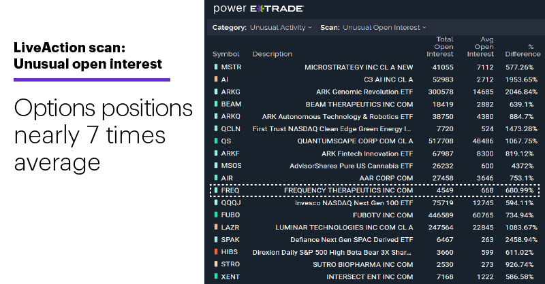
Task: Click the color marker beside LAZR
Action: pyautogui.click(x=216, y=227)
